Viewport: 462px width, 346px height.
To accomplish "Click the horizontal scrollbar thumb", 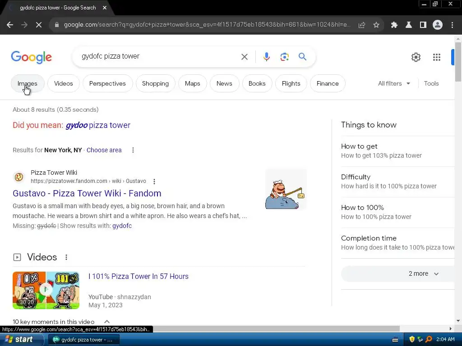I will 276,328.
